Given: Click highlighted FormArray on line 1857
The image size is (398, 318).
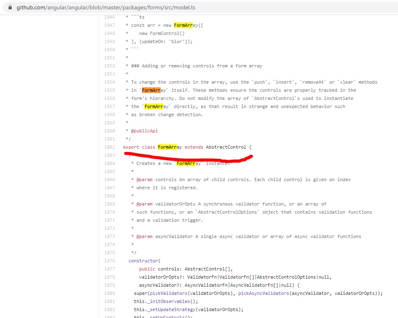Looking at the screenshot, I should (x=154, y=106).
